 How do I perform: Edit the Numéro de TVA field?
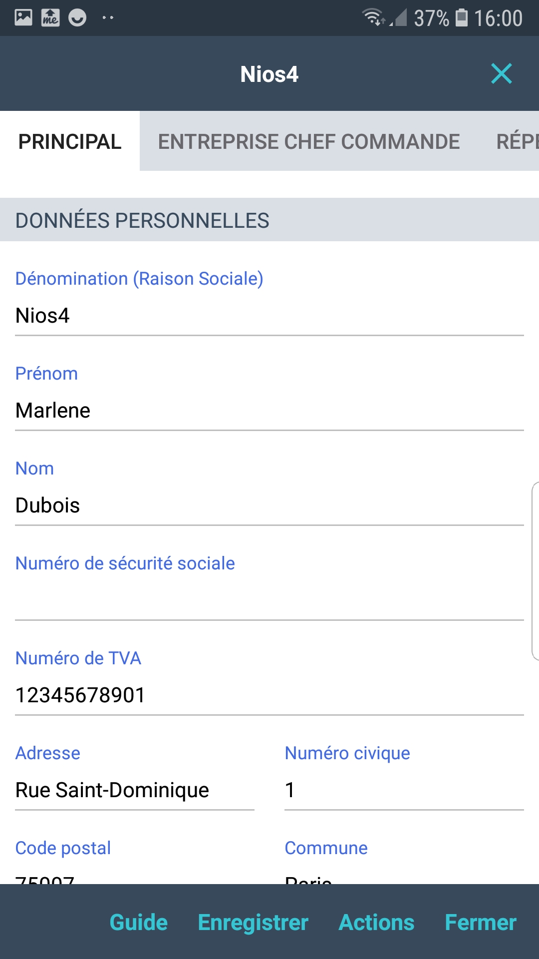coord(269,695)
